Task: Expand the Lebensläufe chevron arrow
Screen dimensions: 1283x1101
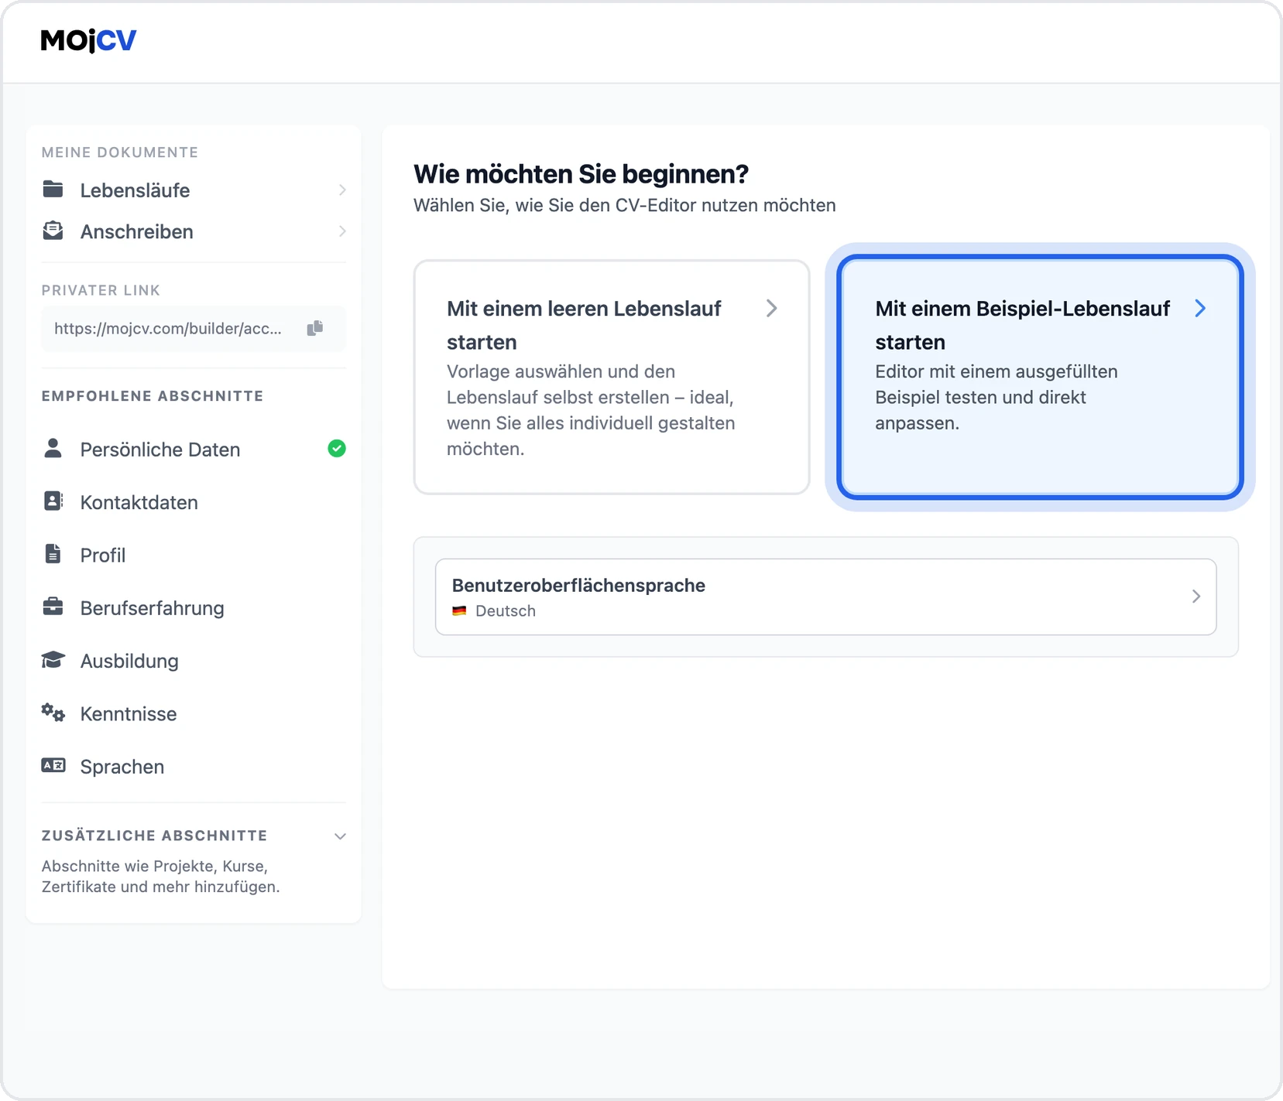Action: [341, 190]
